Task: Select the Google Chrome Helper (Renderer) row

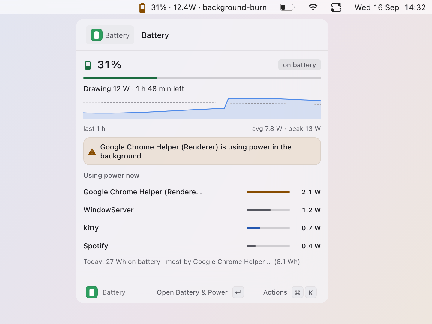Action: click(x=202, y=192)
